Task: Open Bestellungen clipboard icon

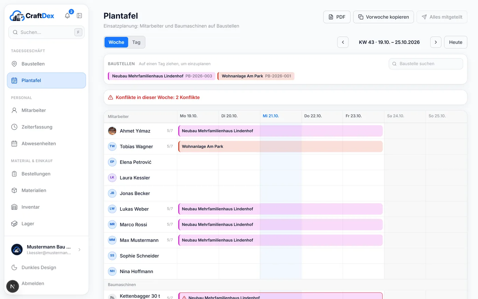Action: point(14,174)
